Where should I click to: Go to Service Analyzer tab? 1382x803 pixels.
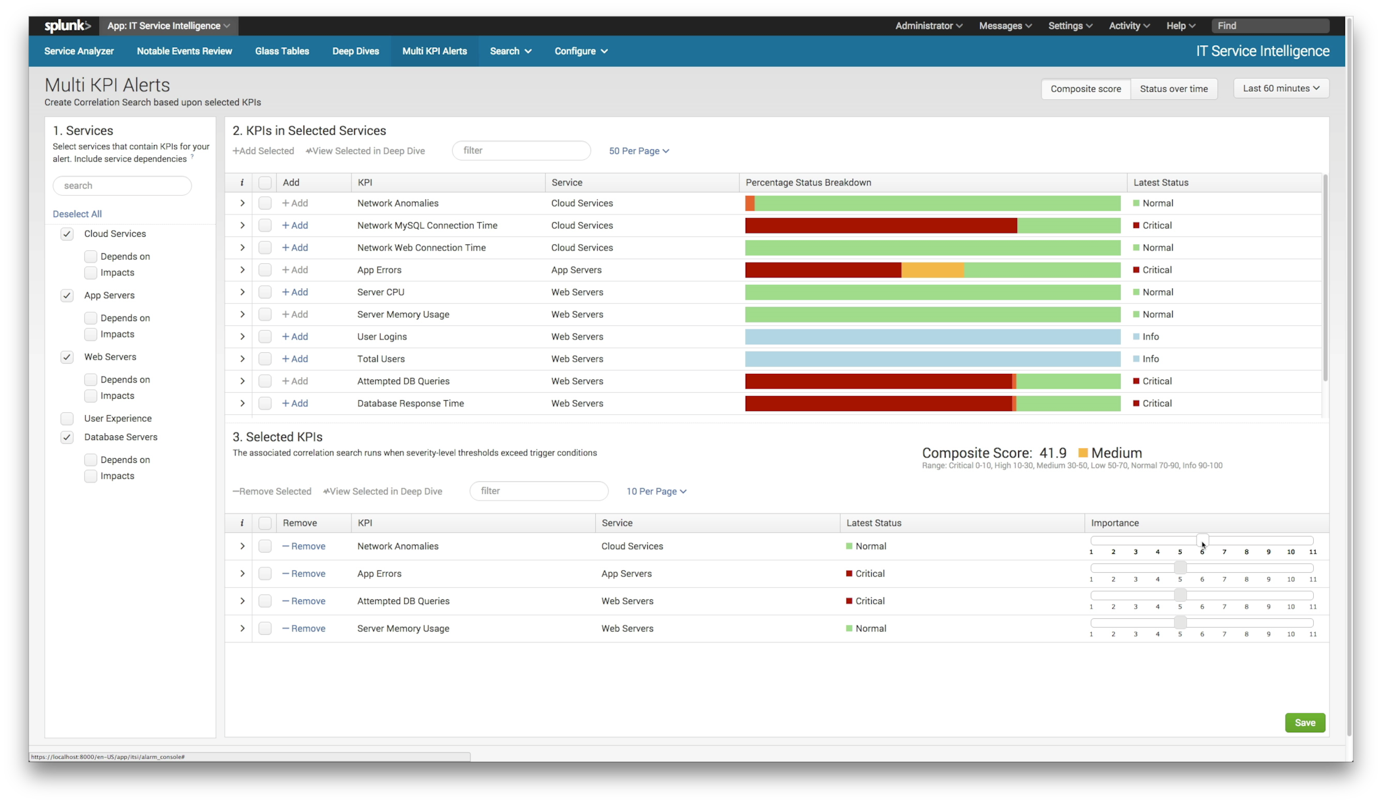(x=79, y=51)
